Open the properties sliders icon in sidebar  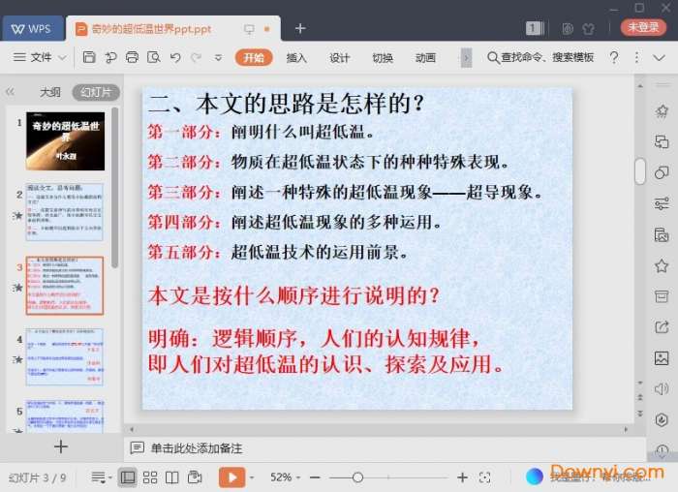point(662,203)
